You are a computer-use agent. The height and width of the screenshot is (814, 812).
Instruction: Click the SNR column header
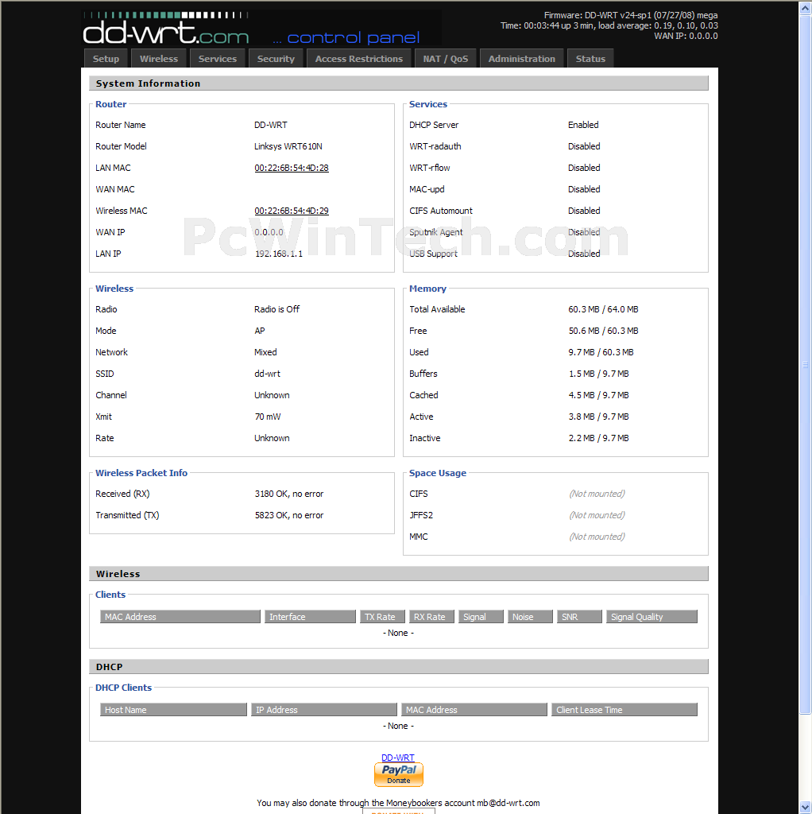(579, 617)
